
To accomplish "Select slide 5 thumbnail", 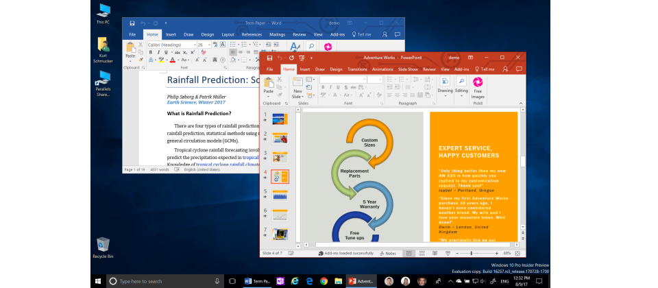I will (280, 195).
